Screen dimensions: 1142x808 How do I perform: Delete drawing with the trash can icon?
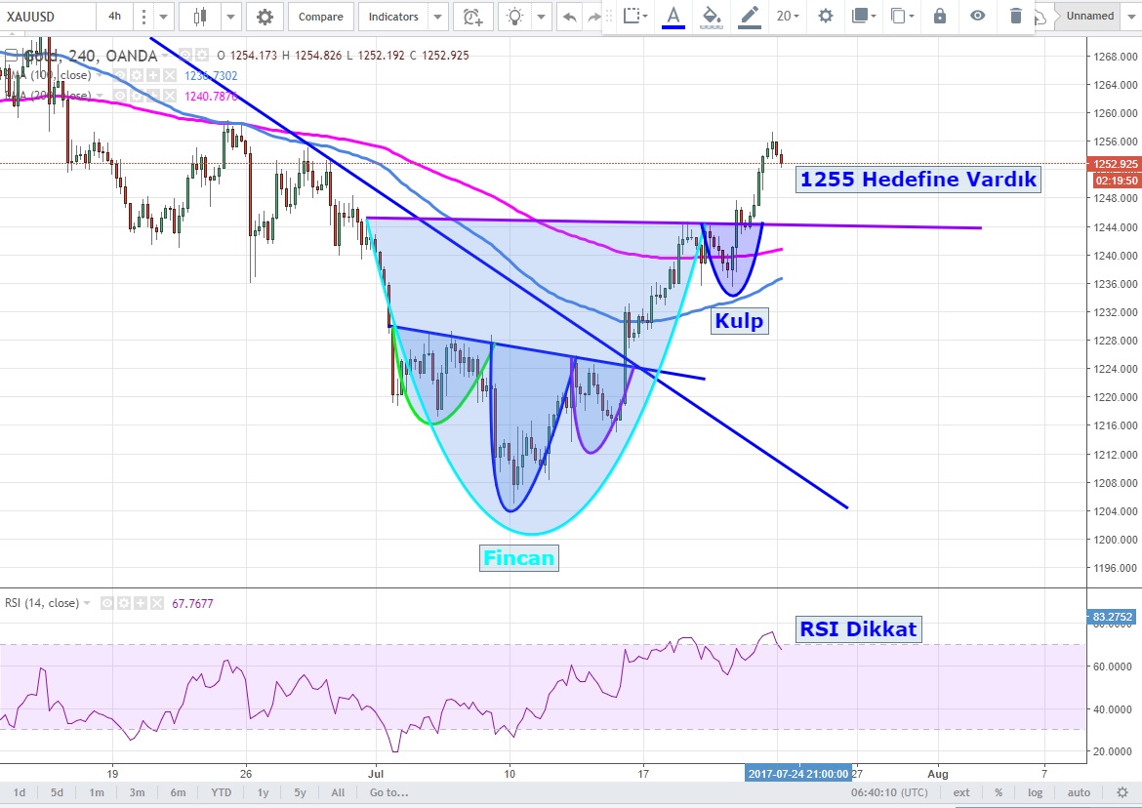pyautogui.click(x=1016, y=16)
